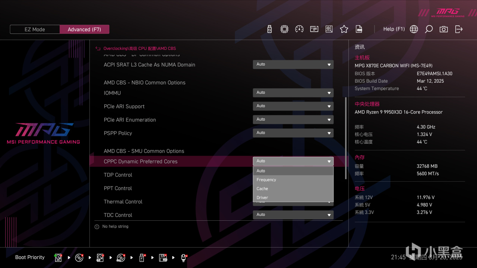477x268 pixels.
Task: Select the first optical disc boot device
Action: click(x=79, y=258)
